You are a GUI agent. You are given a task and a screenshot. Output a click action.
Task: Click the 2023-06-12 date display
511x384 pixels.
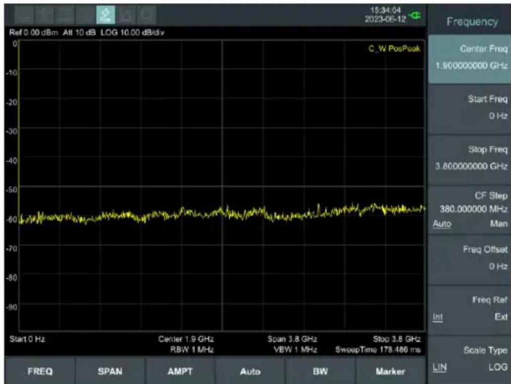pyautogui.click(x=386, y=19)
